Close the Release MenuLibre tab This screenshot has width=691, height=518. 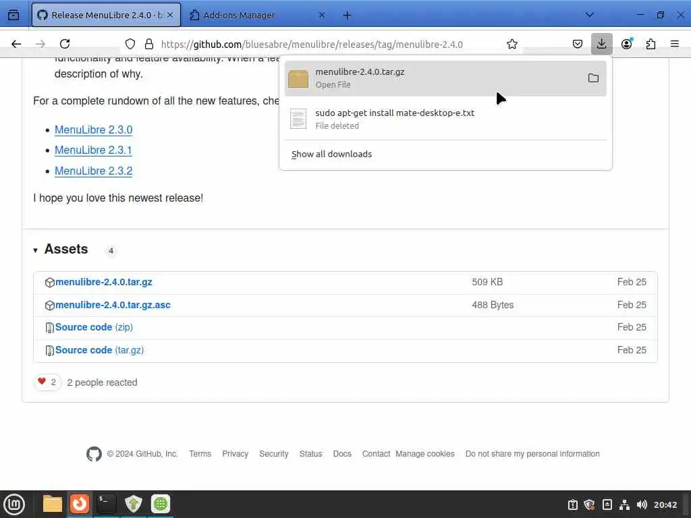click(x=169, y=15)
